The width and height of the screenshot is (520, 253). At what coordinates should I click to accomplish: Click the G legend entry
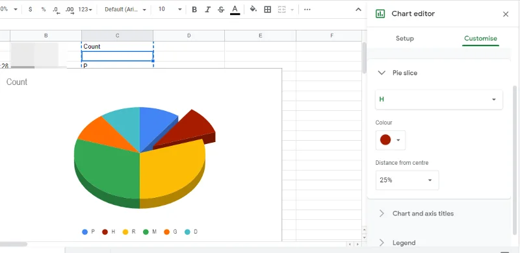[x=170, y=232]
